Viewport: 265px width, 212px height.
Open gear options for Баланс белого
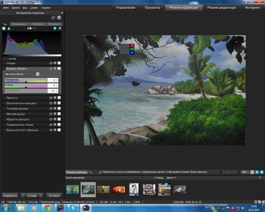pyautogui.click(x=55, y=69)
